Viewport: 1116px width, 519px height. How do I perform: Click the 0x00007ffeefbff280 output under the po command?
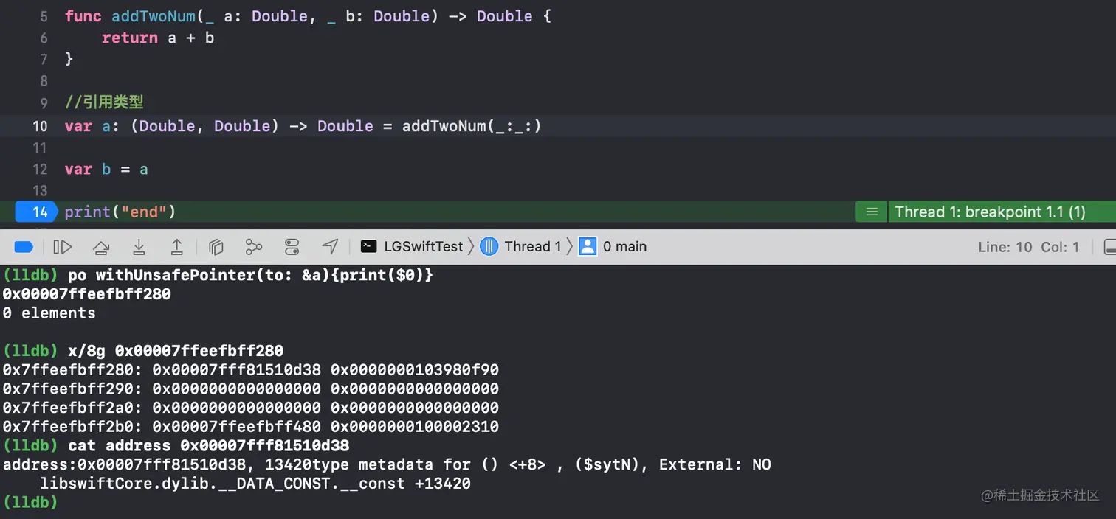[87, 293]
